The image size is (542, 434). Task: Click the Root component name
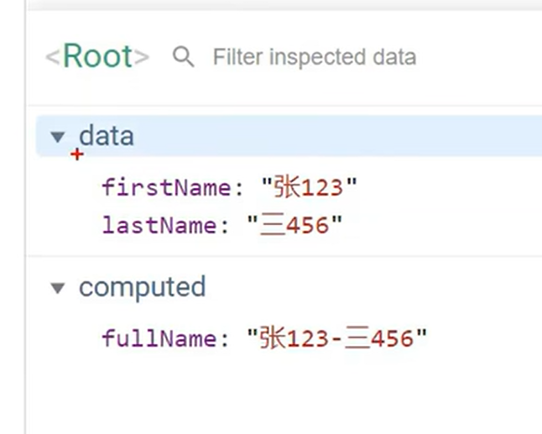(x=97, y=56)
